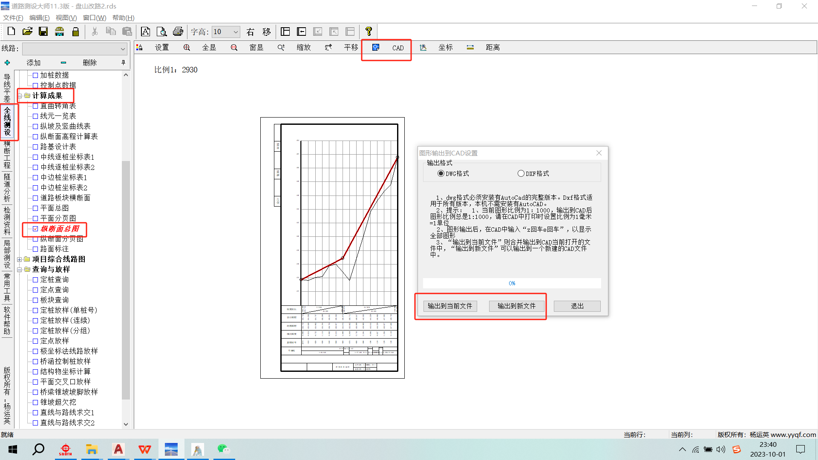Viewport: 818px width, 460px height.
Task: Click the printer icon
Action: (x=178, y=32)
